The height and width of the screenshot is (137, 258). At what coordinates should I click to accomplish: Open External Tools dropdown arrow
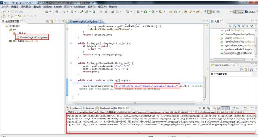click(164, 12)
